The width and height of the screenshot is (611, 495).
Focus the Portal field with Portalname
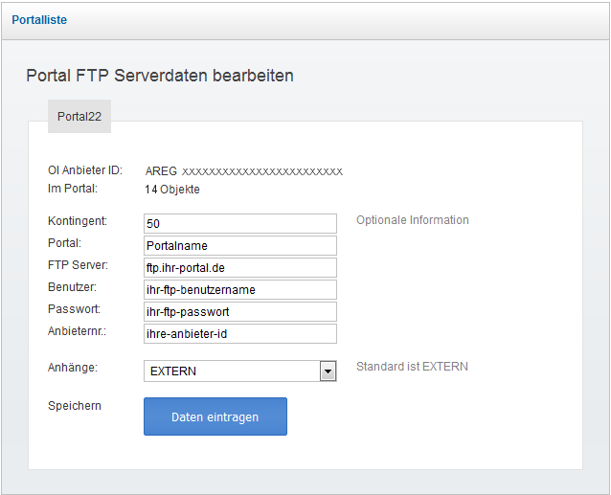(239, 245)
